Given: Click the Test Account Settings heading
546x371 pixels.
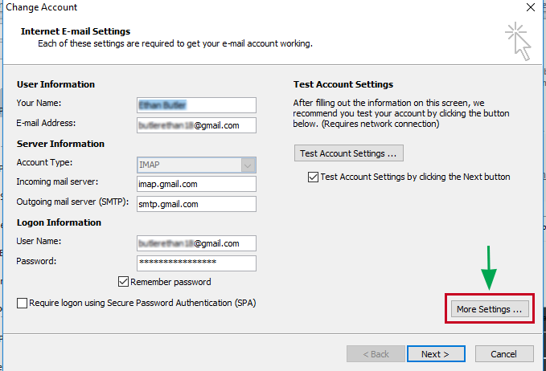Looking at the screenshot, I should pos(343,84).
